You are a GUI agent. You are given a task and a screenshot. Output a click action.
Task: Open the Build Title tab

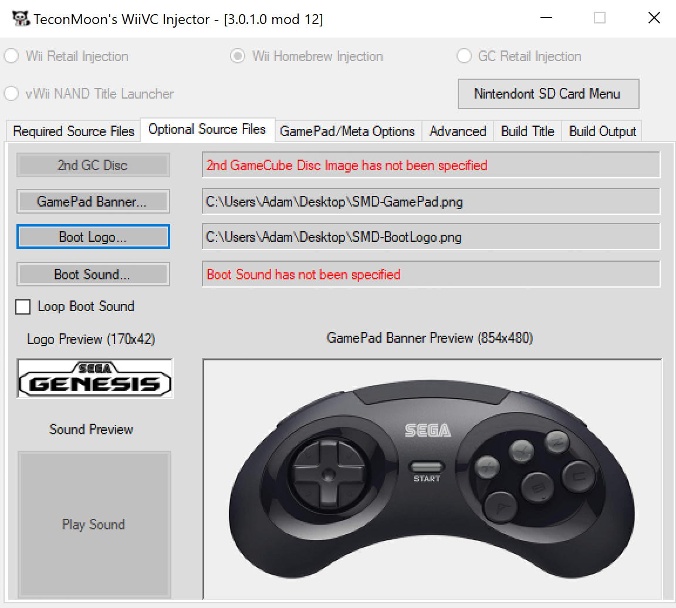528,131
